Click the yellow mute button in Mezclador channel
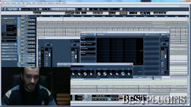 (73, 52)
